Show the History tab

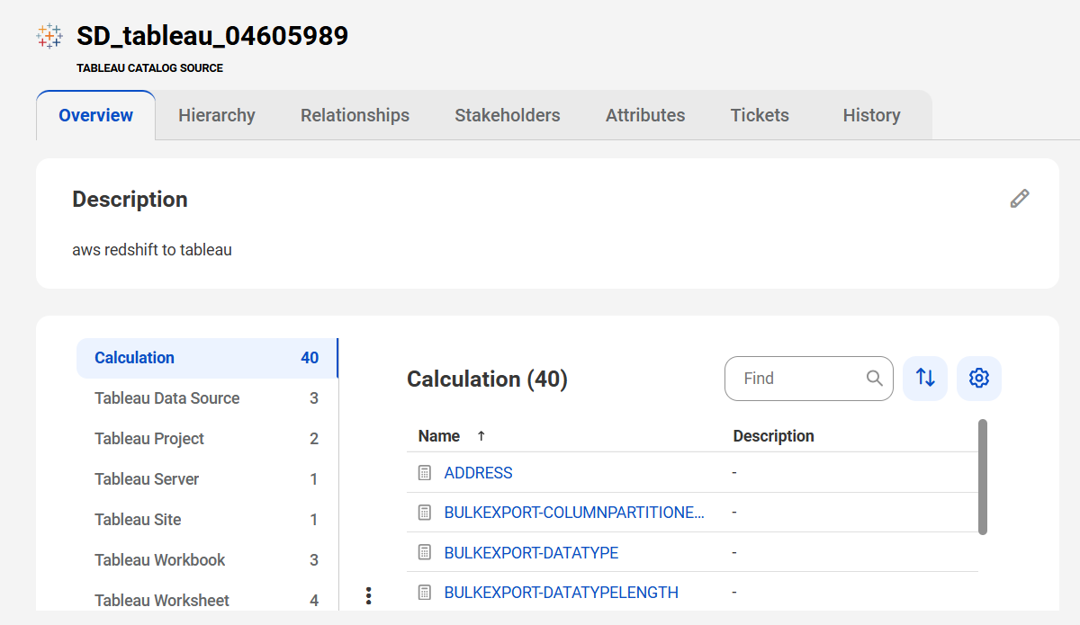coord(871,115)
